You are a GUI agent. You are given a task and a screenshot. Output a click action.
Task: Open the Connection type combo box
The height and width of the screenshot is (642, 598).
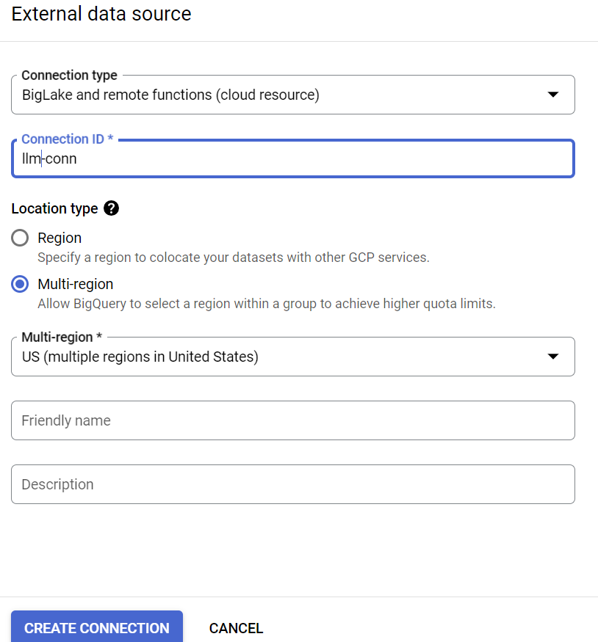tap(294, 94)
